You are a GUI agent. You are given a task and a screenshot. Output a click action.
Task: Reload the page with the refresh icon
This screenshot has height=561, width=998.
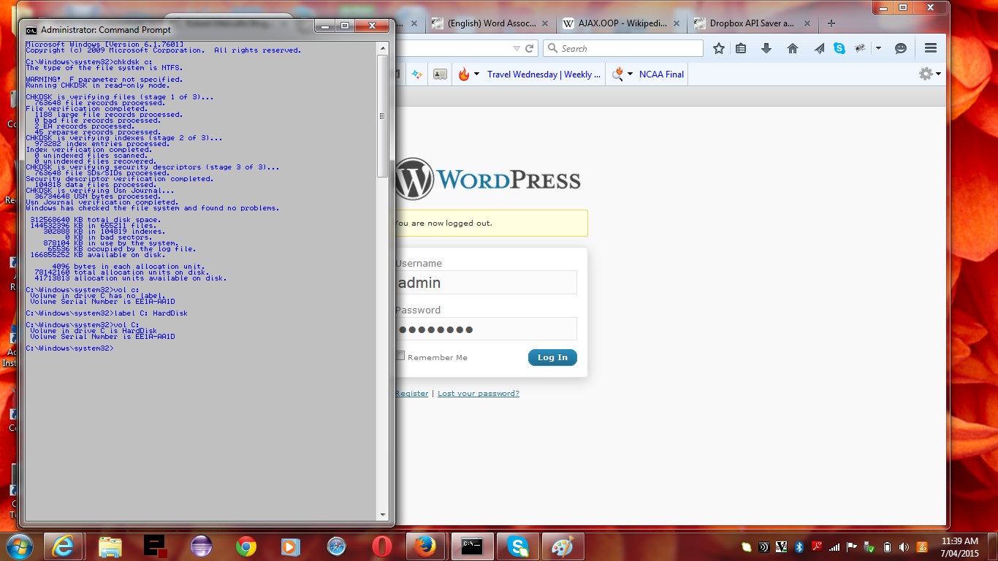tap(530, 48)
